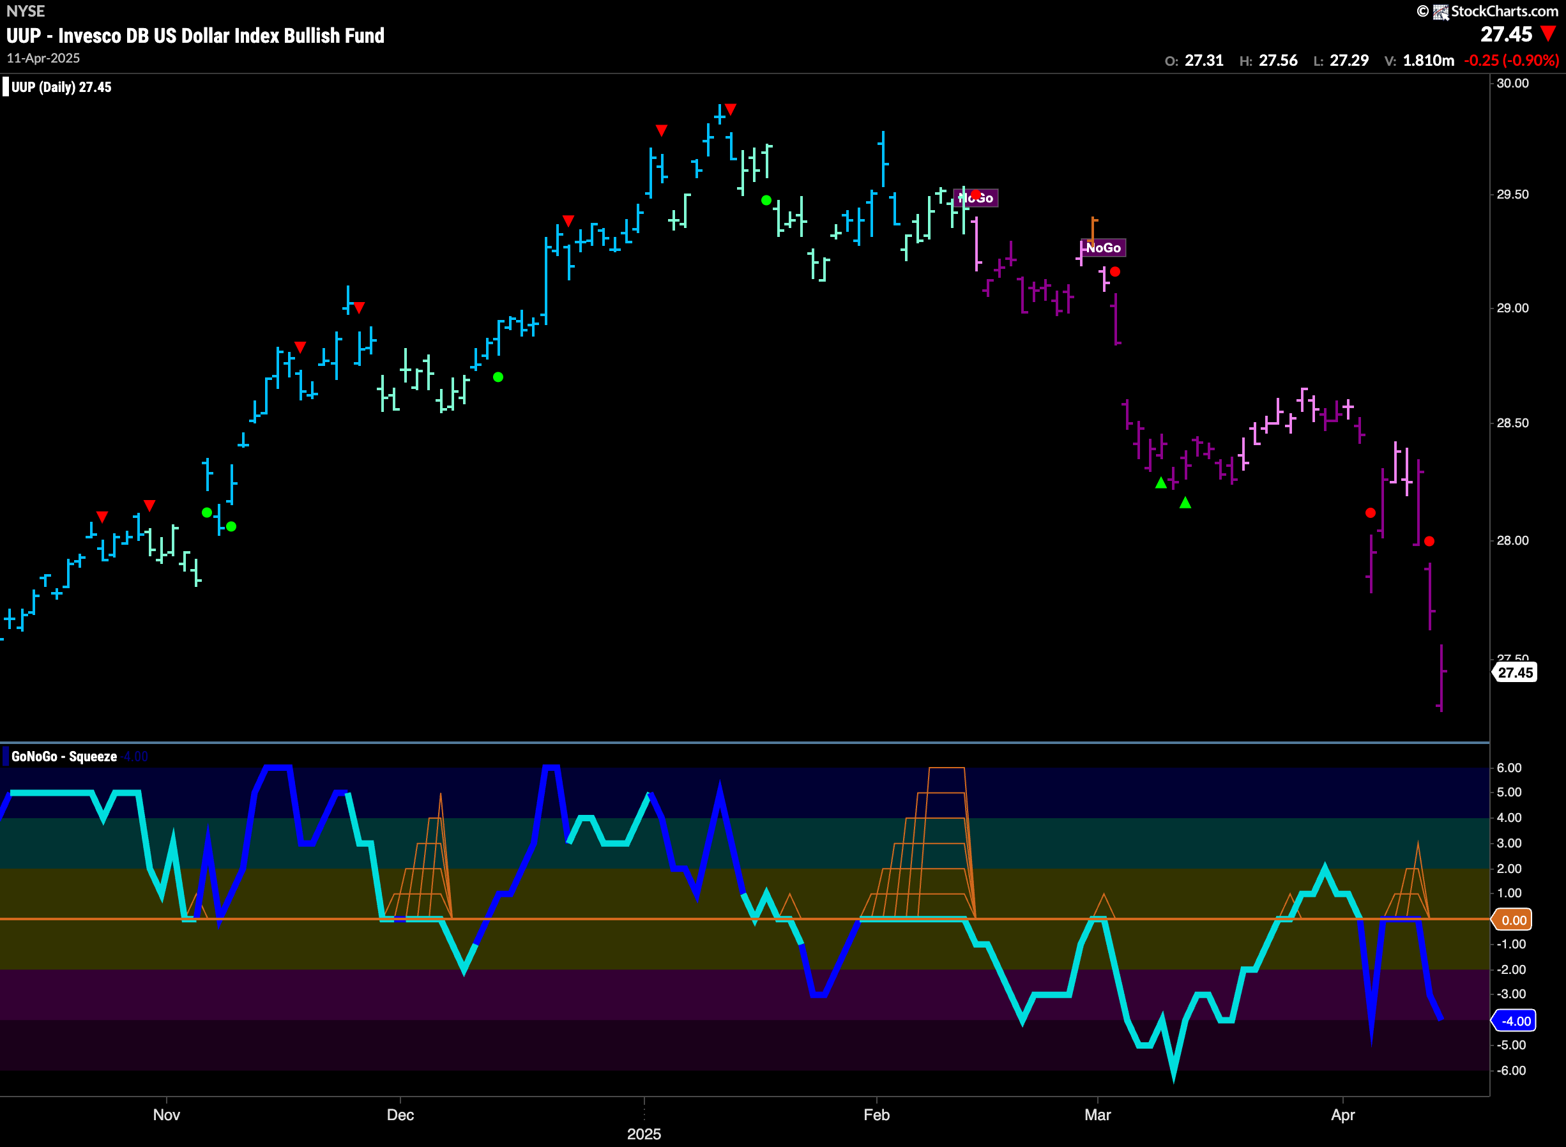The height and width of the screenshot is (1147, 1566).
Task: Click the open value O: 27.31
Action: [1194, 61]
